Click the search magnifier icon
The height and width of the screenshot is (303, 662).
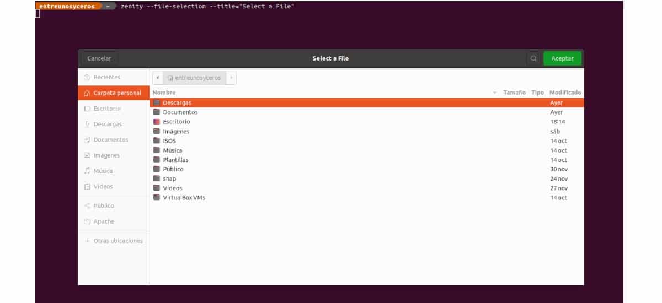point(533,58)
